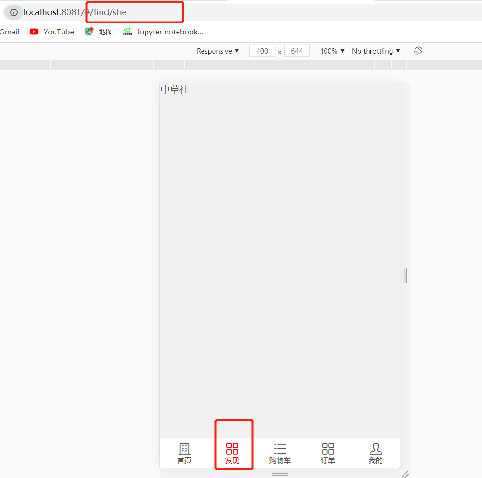
Task: Open the 地图 maps bookmark icon
Action: pos(89,32)
